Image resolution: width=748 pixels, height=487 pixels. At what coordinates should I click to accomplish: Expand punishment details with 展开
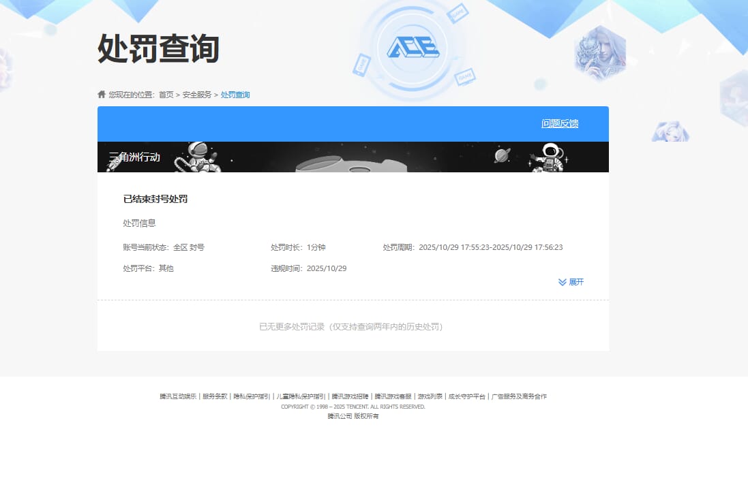pyautogui.click(x=576, y=282)
